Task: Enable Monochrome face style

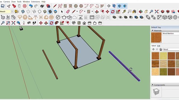Action: 55,12
